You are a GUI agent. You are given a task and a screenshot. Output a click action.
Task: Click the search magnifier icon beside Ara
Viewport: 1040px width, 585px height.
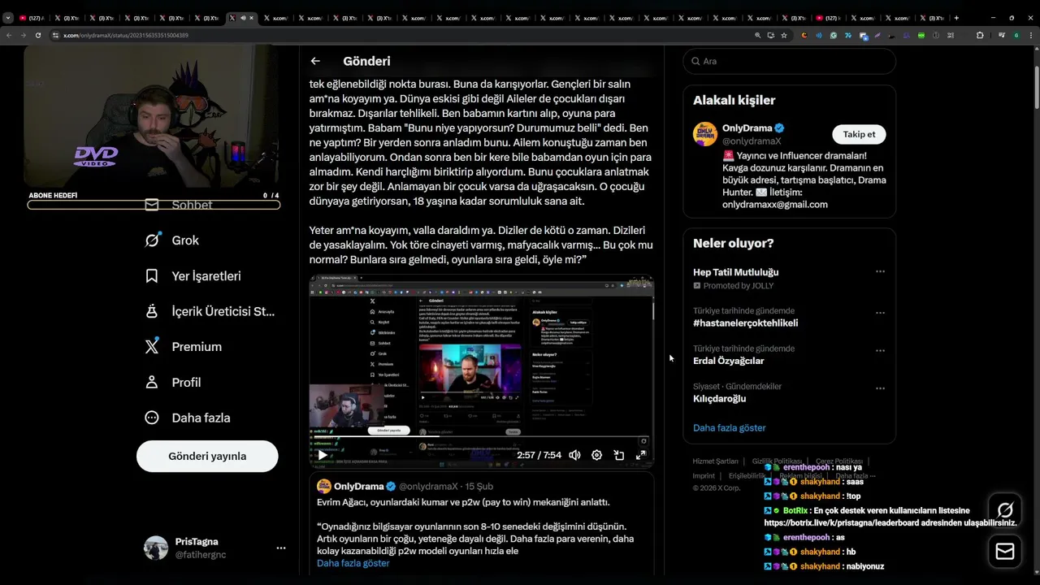coord(696,61)
